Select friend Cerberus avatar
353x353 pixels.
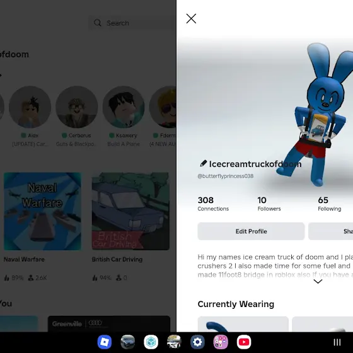[76, 107]
